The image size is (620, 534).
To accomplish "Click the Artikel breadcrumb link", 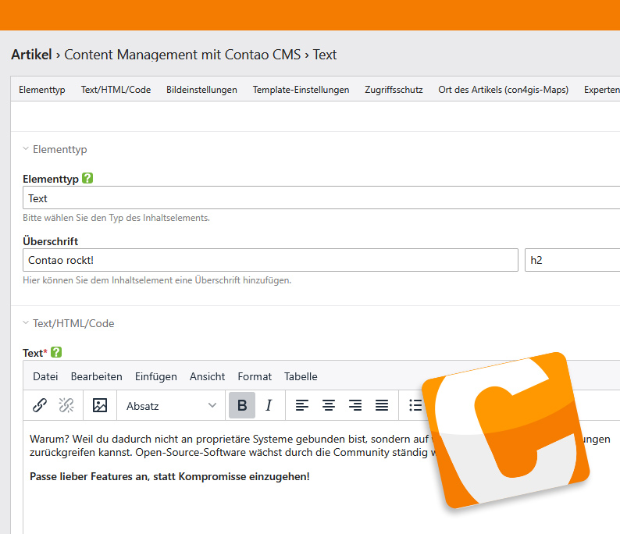I will (31, 55).
